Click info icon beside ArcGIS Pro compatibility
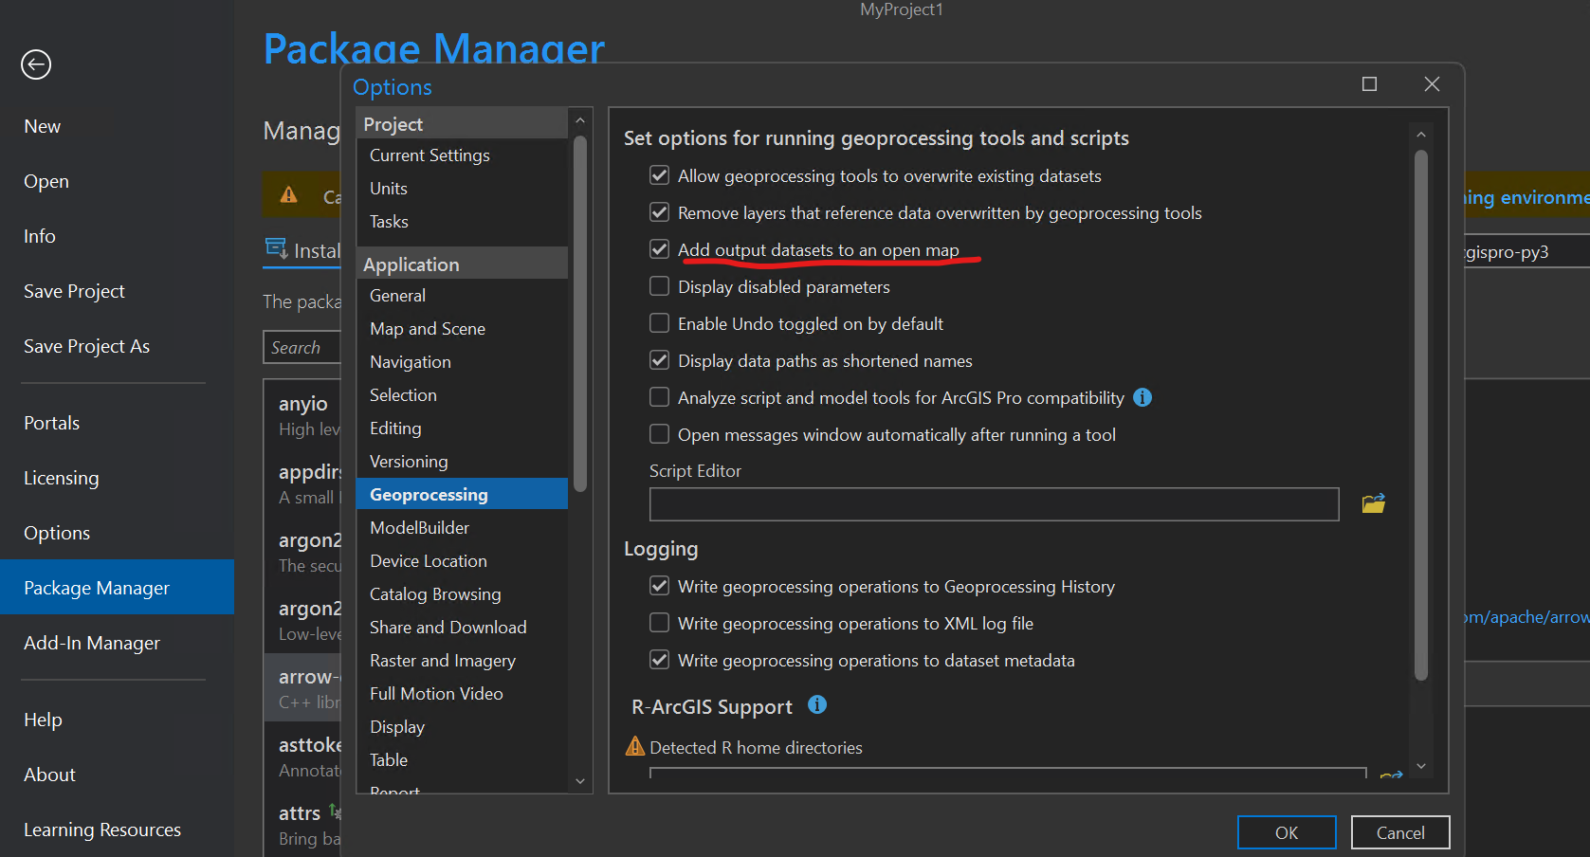 tap(1142, 398)
